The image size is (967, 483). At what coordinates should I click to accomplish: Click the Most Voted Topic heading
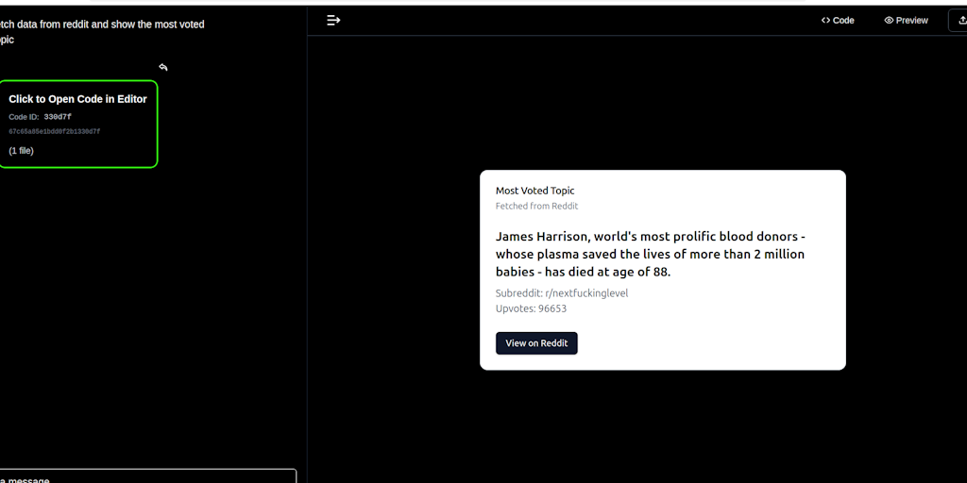click(x=534, y=191)
